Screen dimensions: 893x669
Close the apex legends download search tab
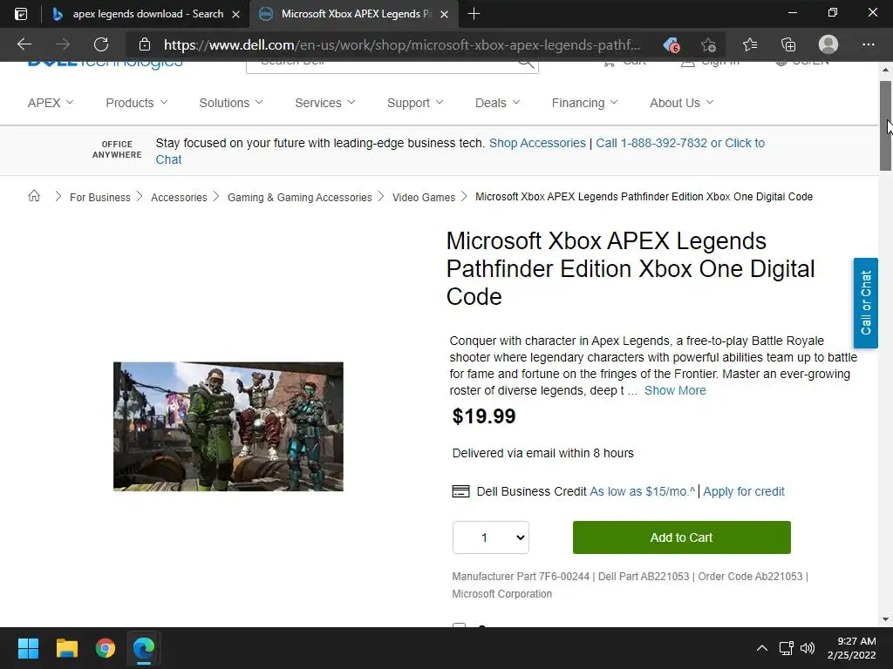coord(235,14)
